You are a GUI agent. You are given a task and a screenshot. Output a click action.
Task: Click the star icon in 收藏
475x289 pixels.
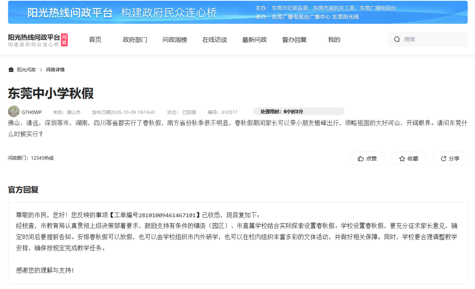click(x=402, y=159)
